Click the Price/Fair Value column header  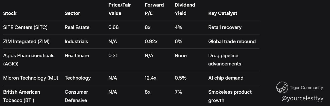119,9
